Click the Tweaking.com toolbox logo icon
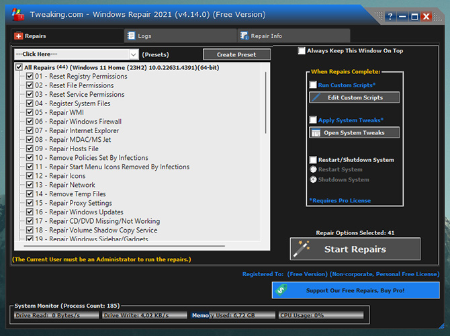450x336 pixels. (x=17, y=14)
